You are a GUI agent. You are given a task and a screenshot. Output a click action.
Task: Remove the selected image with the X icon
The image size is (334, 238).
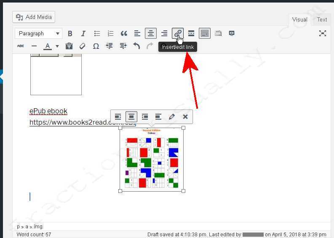pos(185,117)
